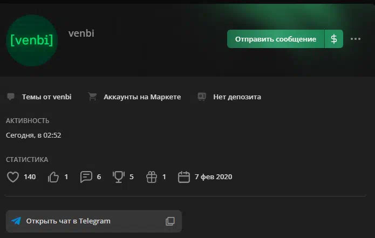Click the Отправить сообщение button

coord(276,39)
